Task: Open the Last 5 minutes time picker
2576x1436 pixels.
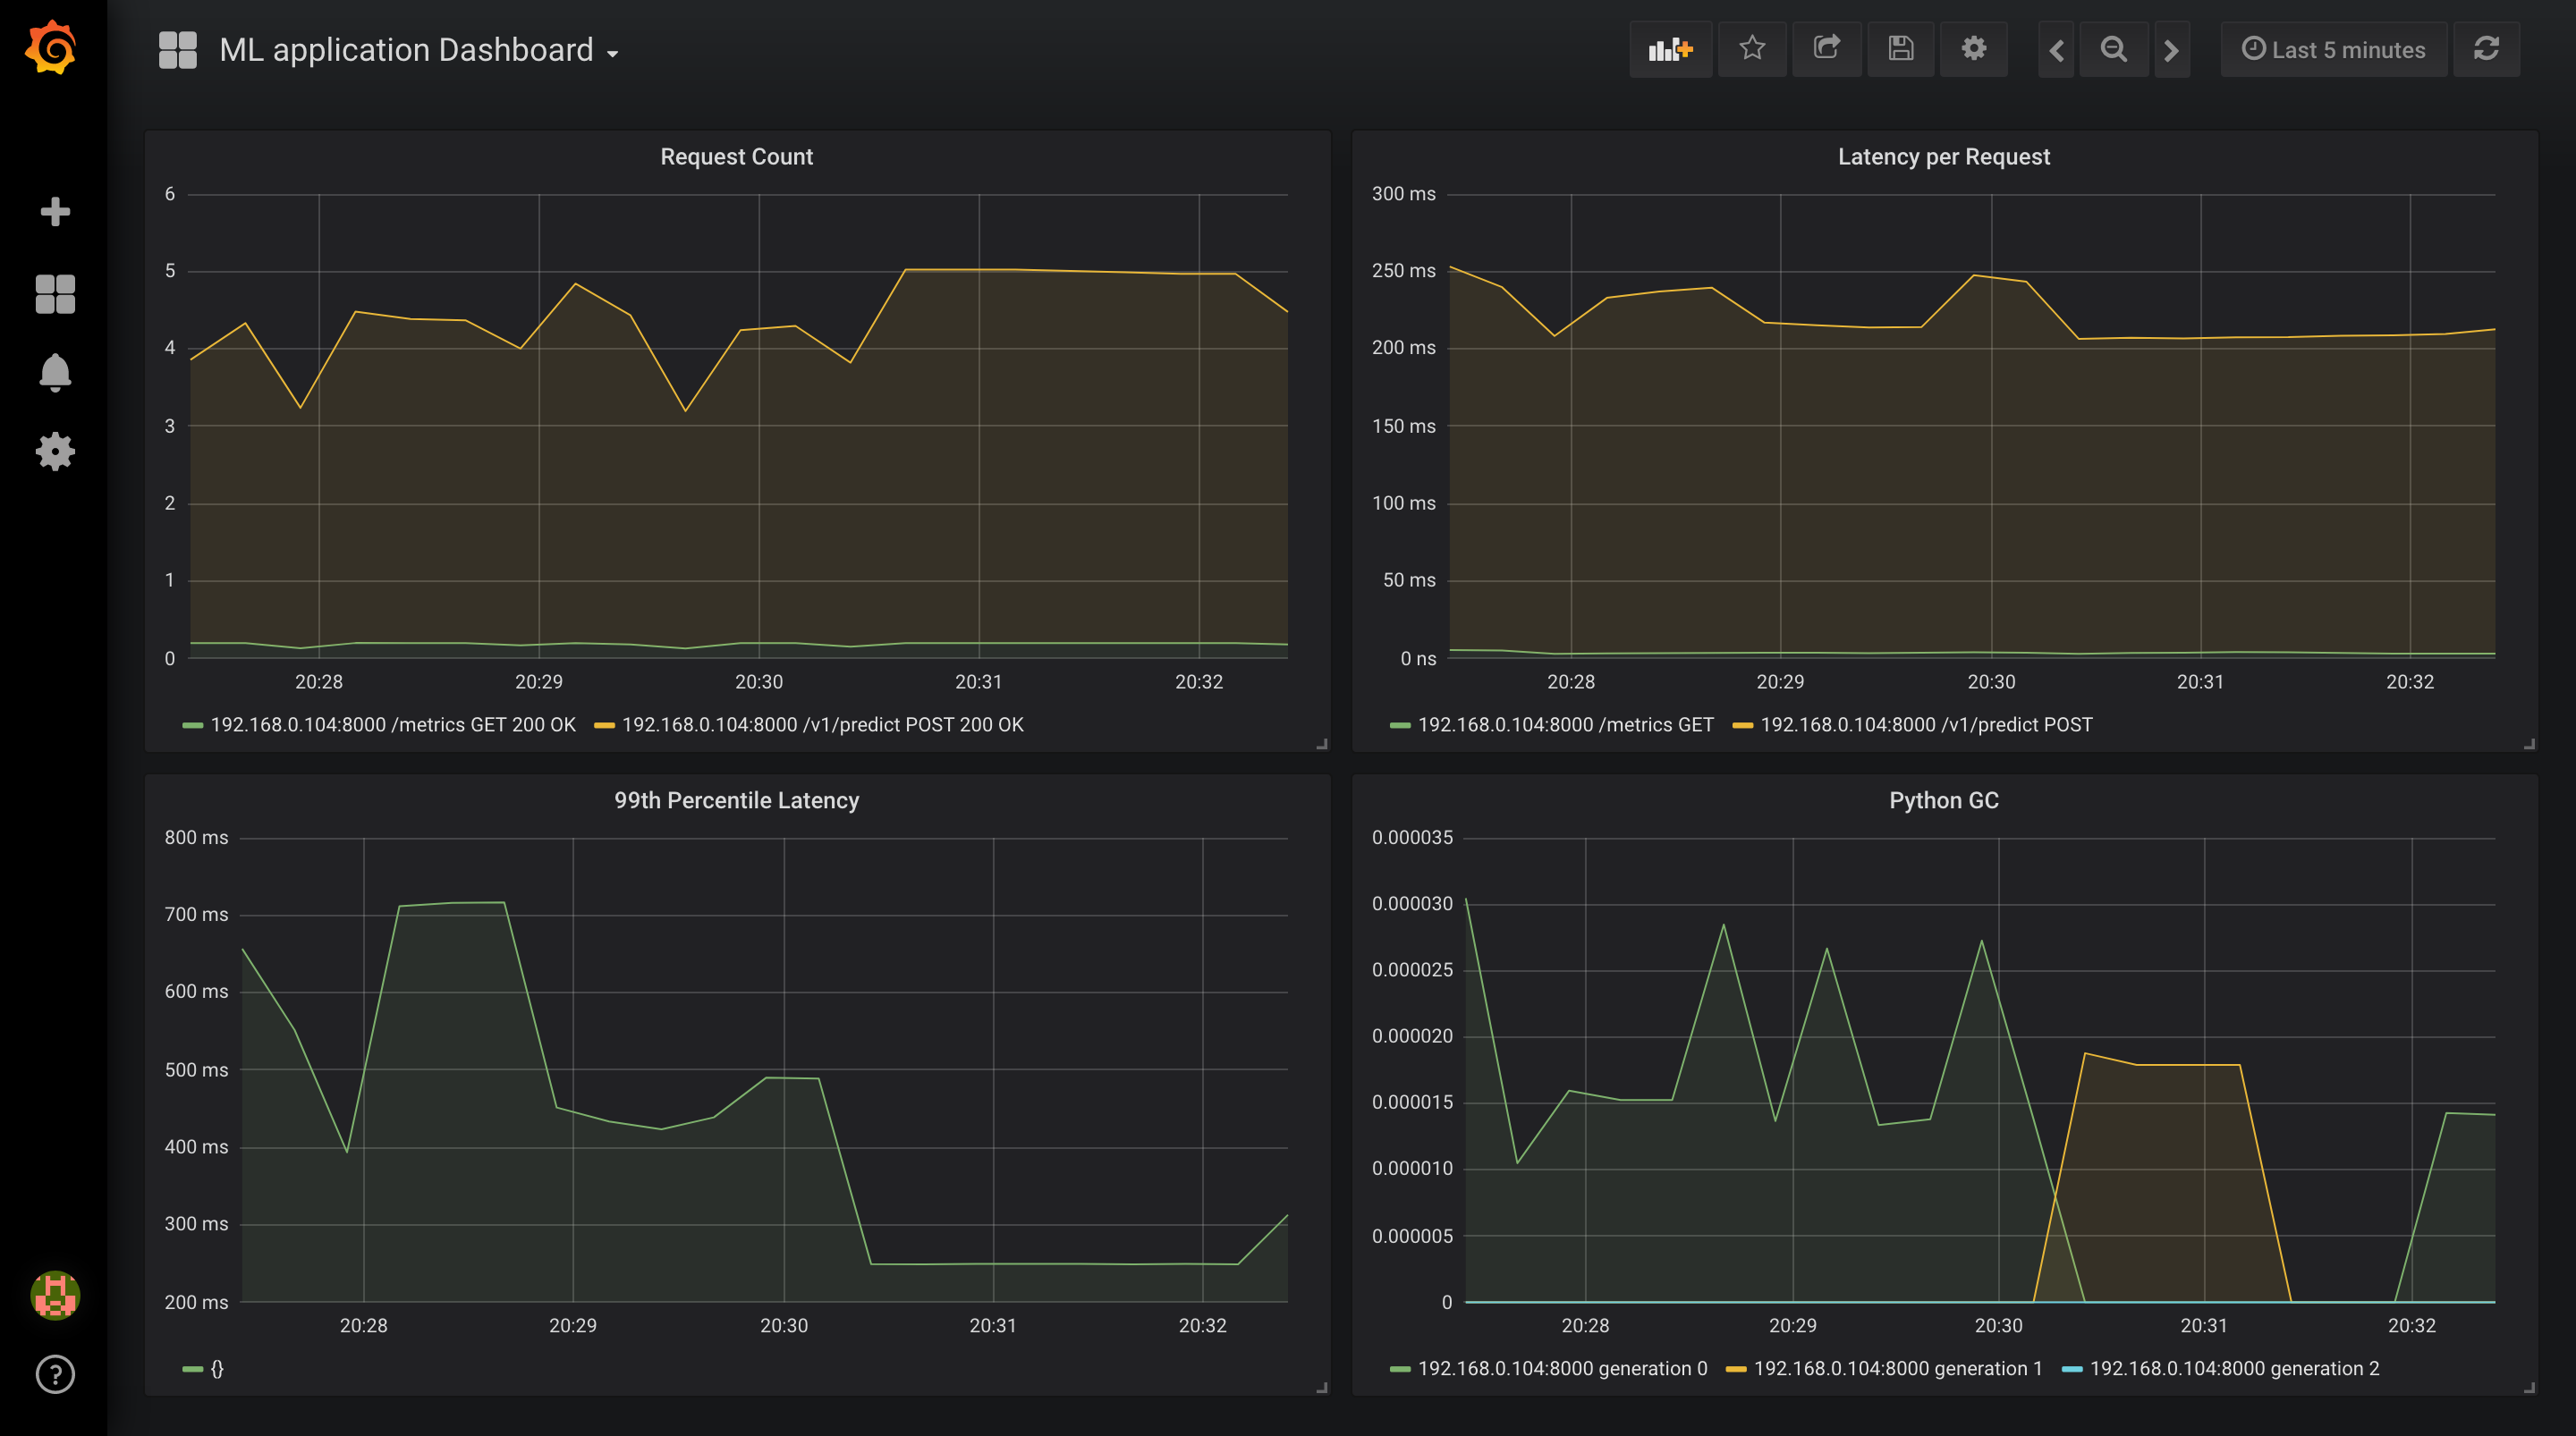Action: click(x=2334, y=49)
